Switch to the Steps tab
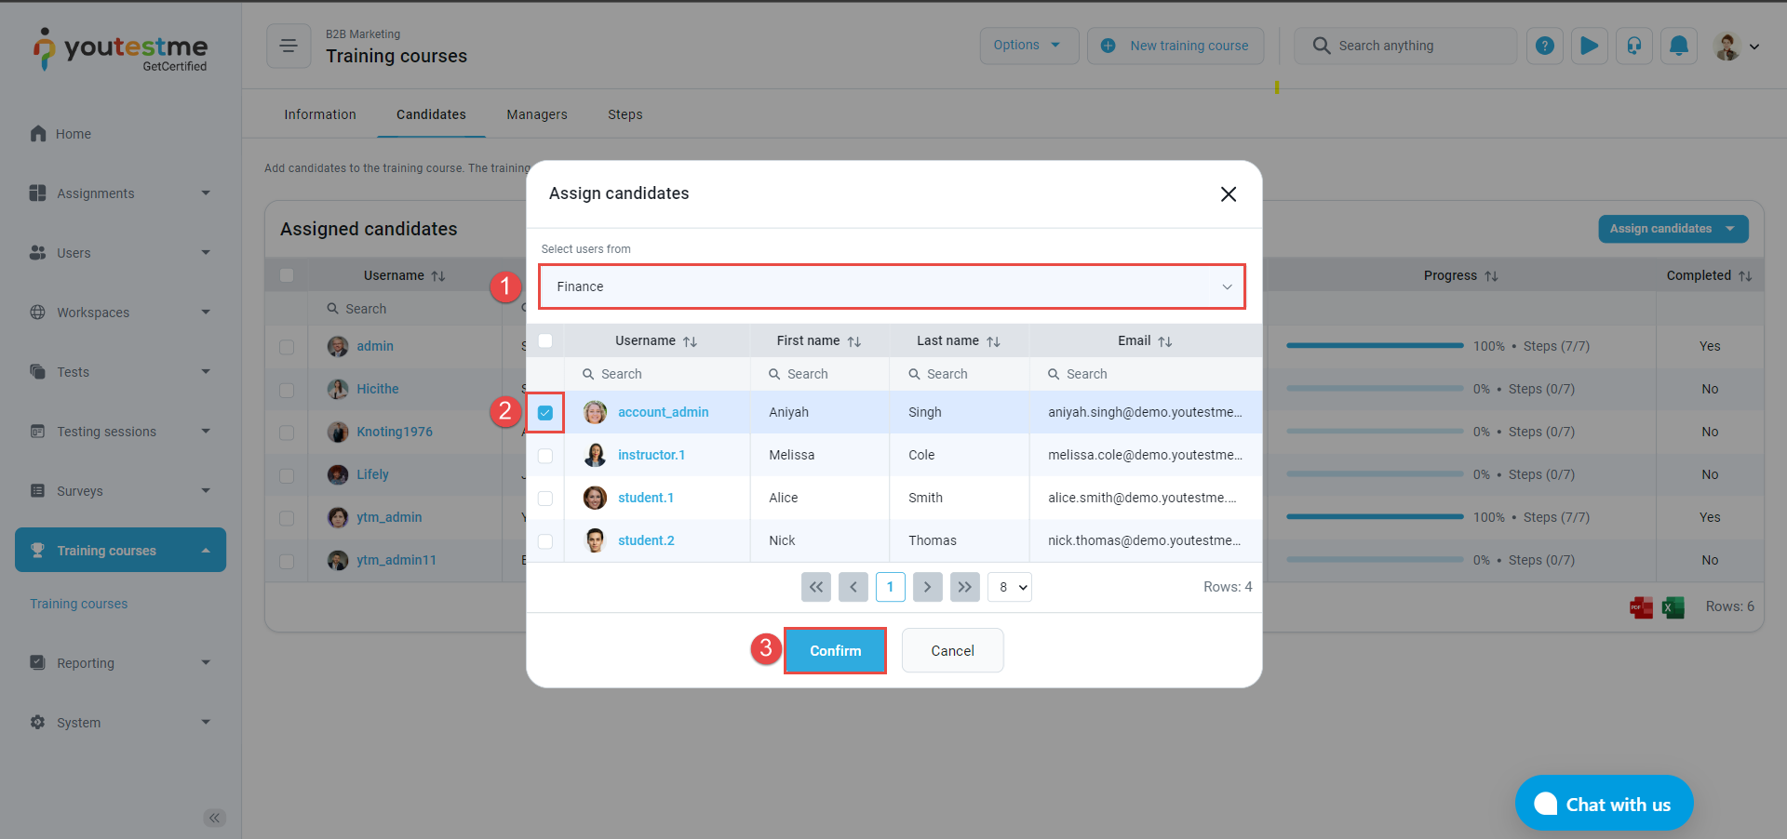 (625, 114)
